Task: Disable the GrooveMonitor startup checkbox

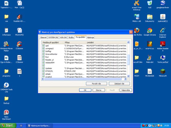Action: coord(43,54)
